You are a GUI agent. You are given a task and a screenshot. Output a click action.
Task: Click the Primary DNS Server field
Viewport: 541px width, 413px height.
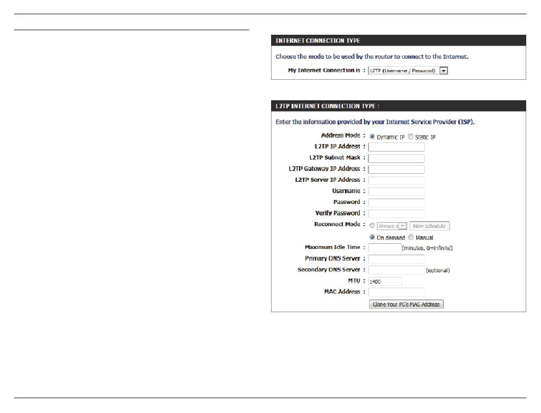point(396,259)
